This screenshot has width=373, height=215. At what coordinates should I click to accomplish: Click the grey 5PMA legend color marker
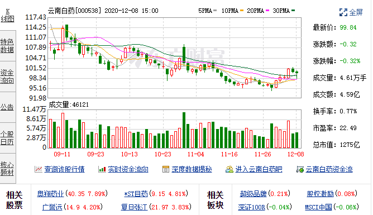coord(215,11)
